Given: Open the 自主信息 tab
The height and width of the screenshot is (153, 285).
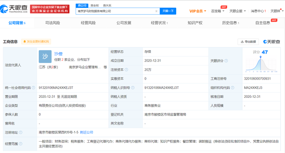Looking at the screenshot, I should click(263, 23).
